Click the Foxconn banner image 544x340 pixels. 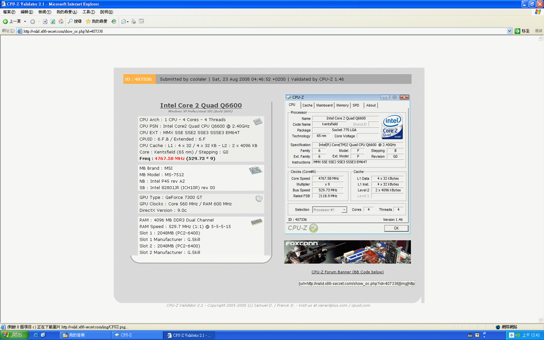347,252
